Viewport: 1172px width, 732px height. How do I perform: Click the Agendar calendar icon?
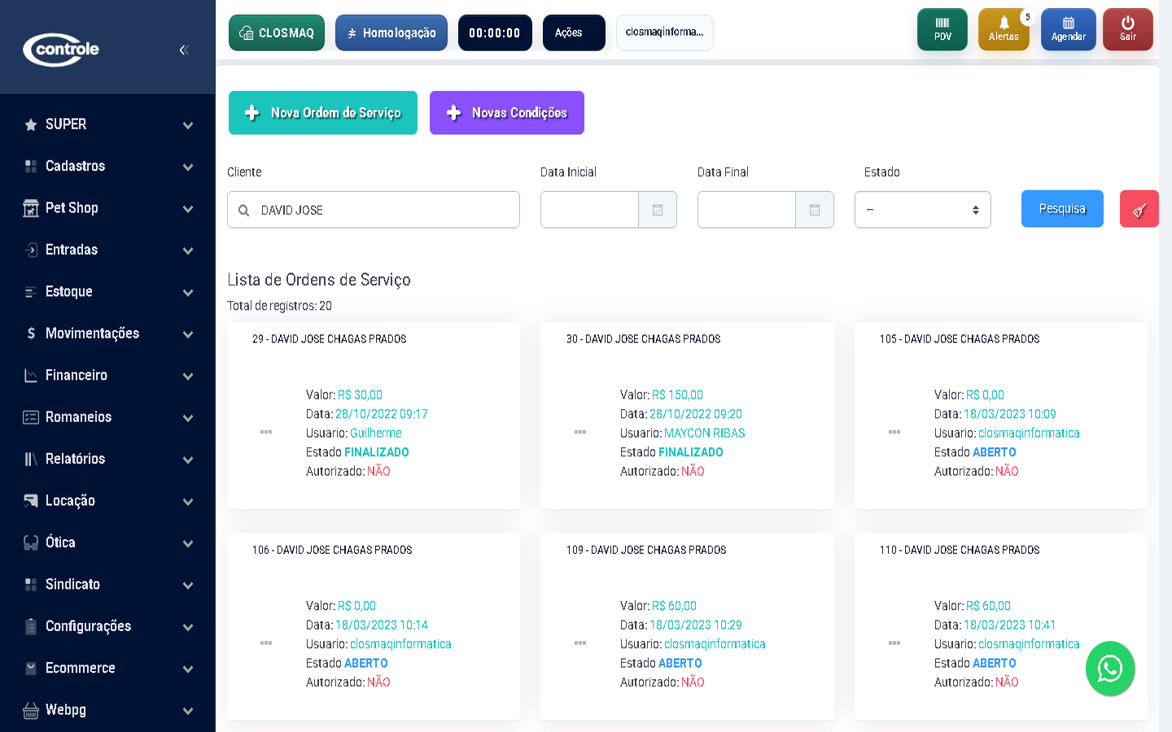[x=1068, y=29]
